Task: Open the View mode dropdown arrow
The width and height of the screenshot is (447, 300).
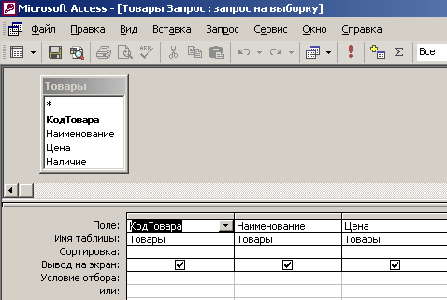Action: point(33,52)
